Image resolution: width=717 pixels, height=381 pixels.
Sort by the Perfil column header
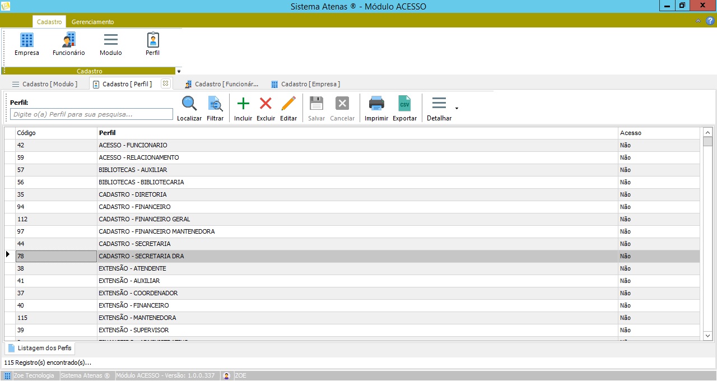click(x=357, y=133)
